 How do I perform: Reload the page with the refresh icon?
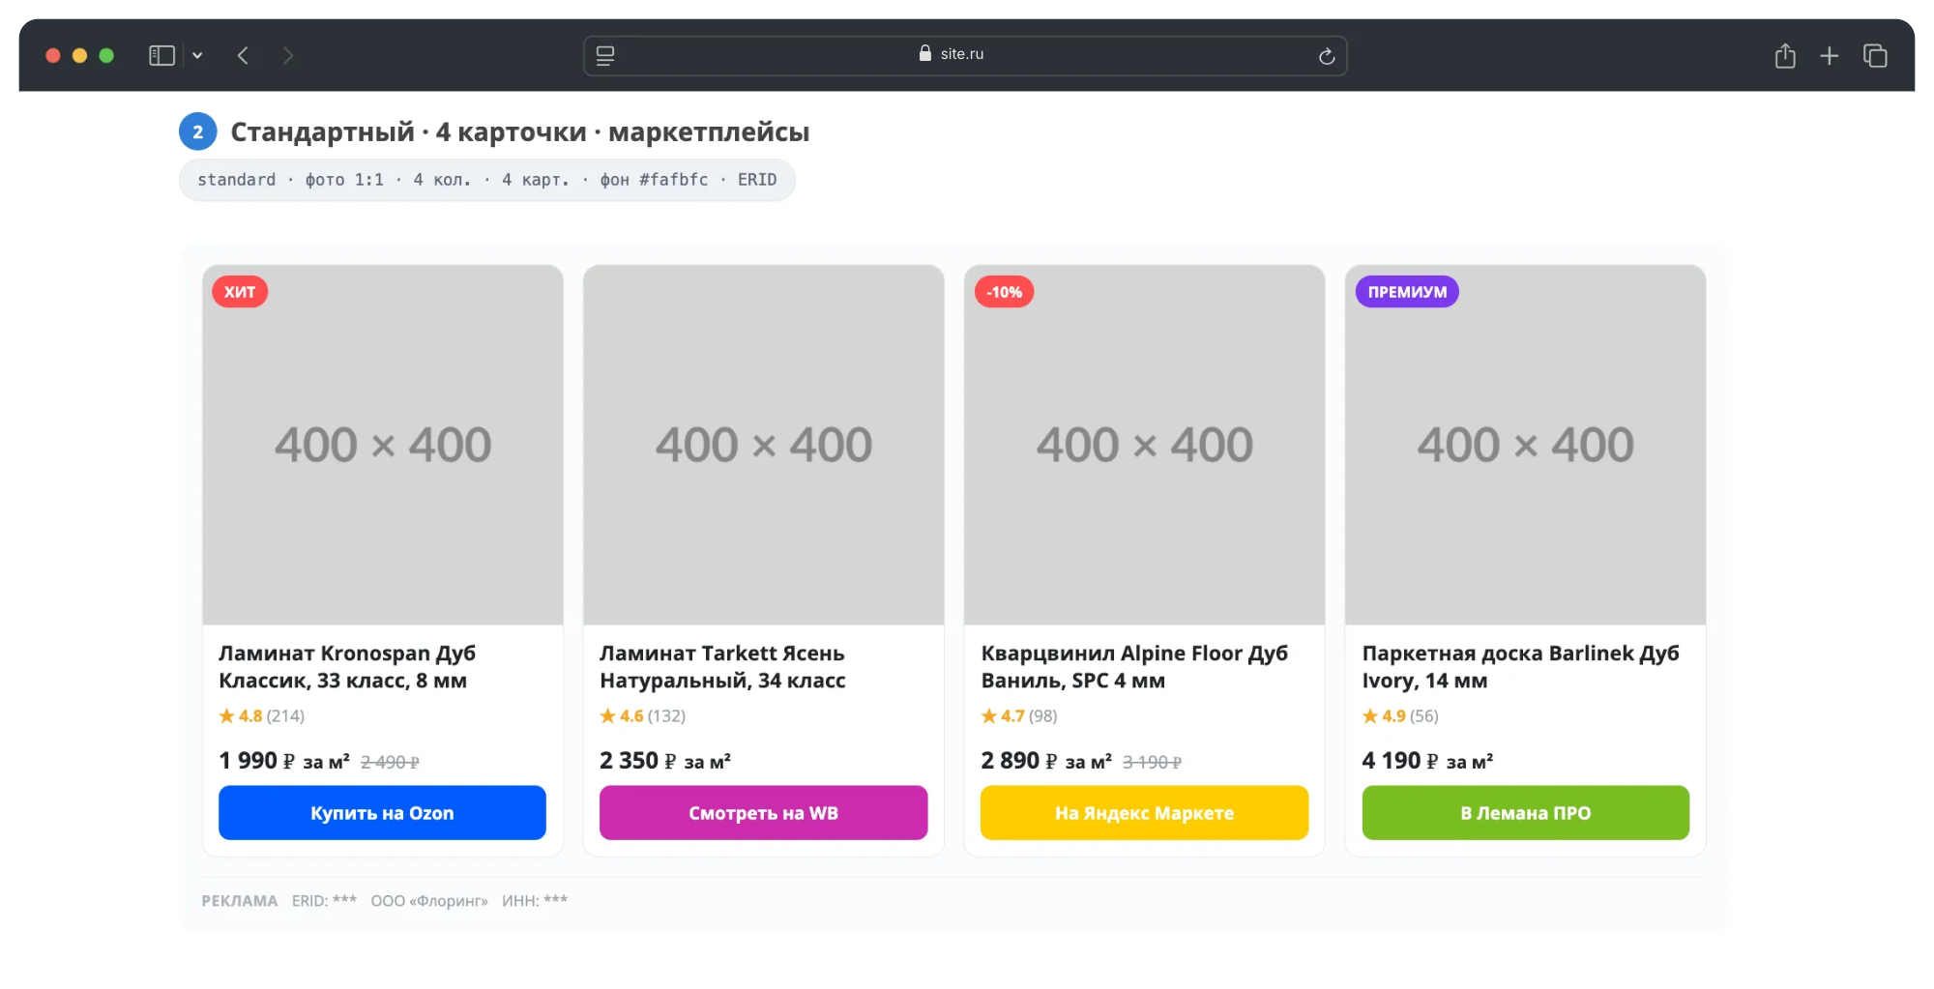click(x=1327, y=55)
